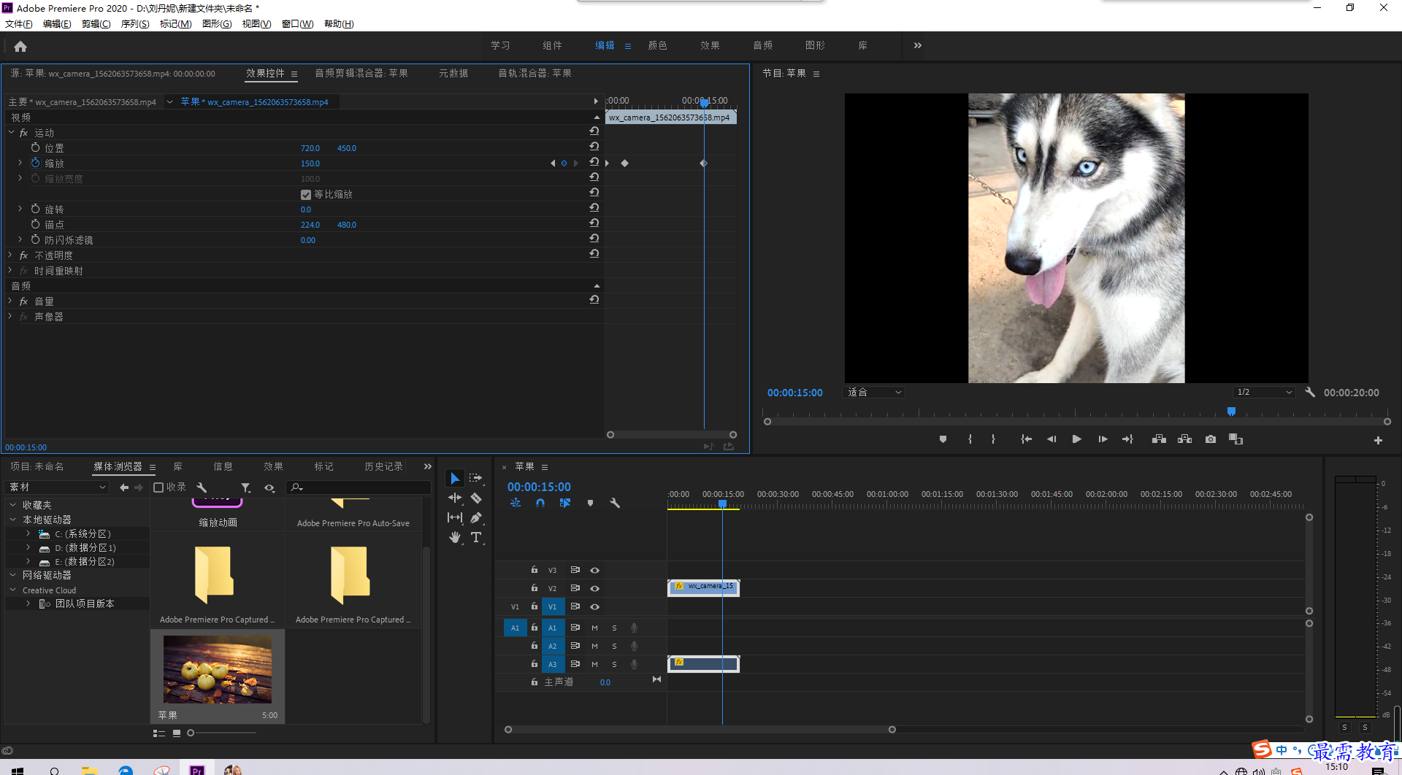Click the Home icon
The height and width of the screenshot is (775, 1402).
20,46
